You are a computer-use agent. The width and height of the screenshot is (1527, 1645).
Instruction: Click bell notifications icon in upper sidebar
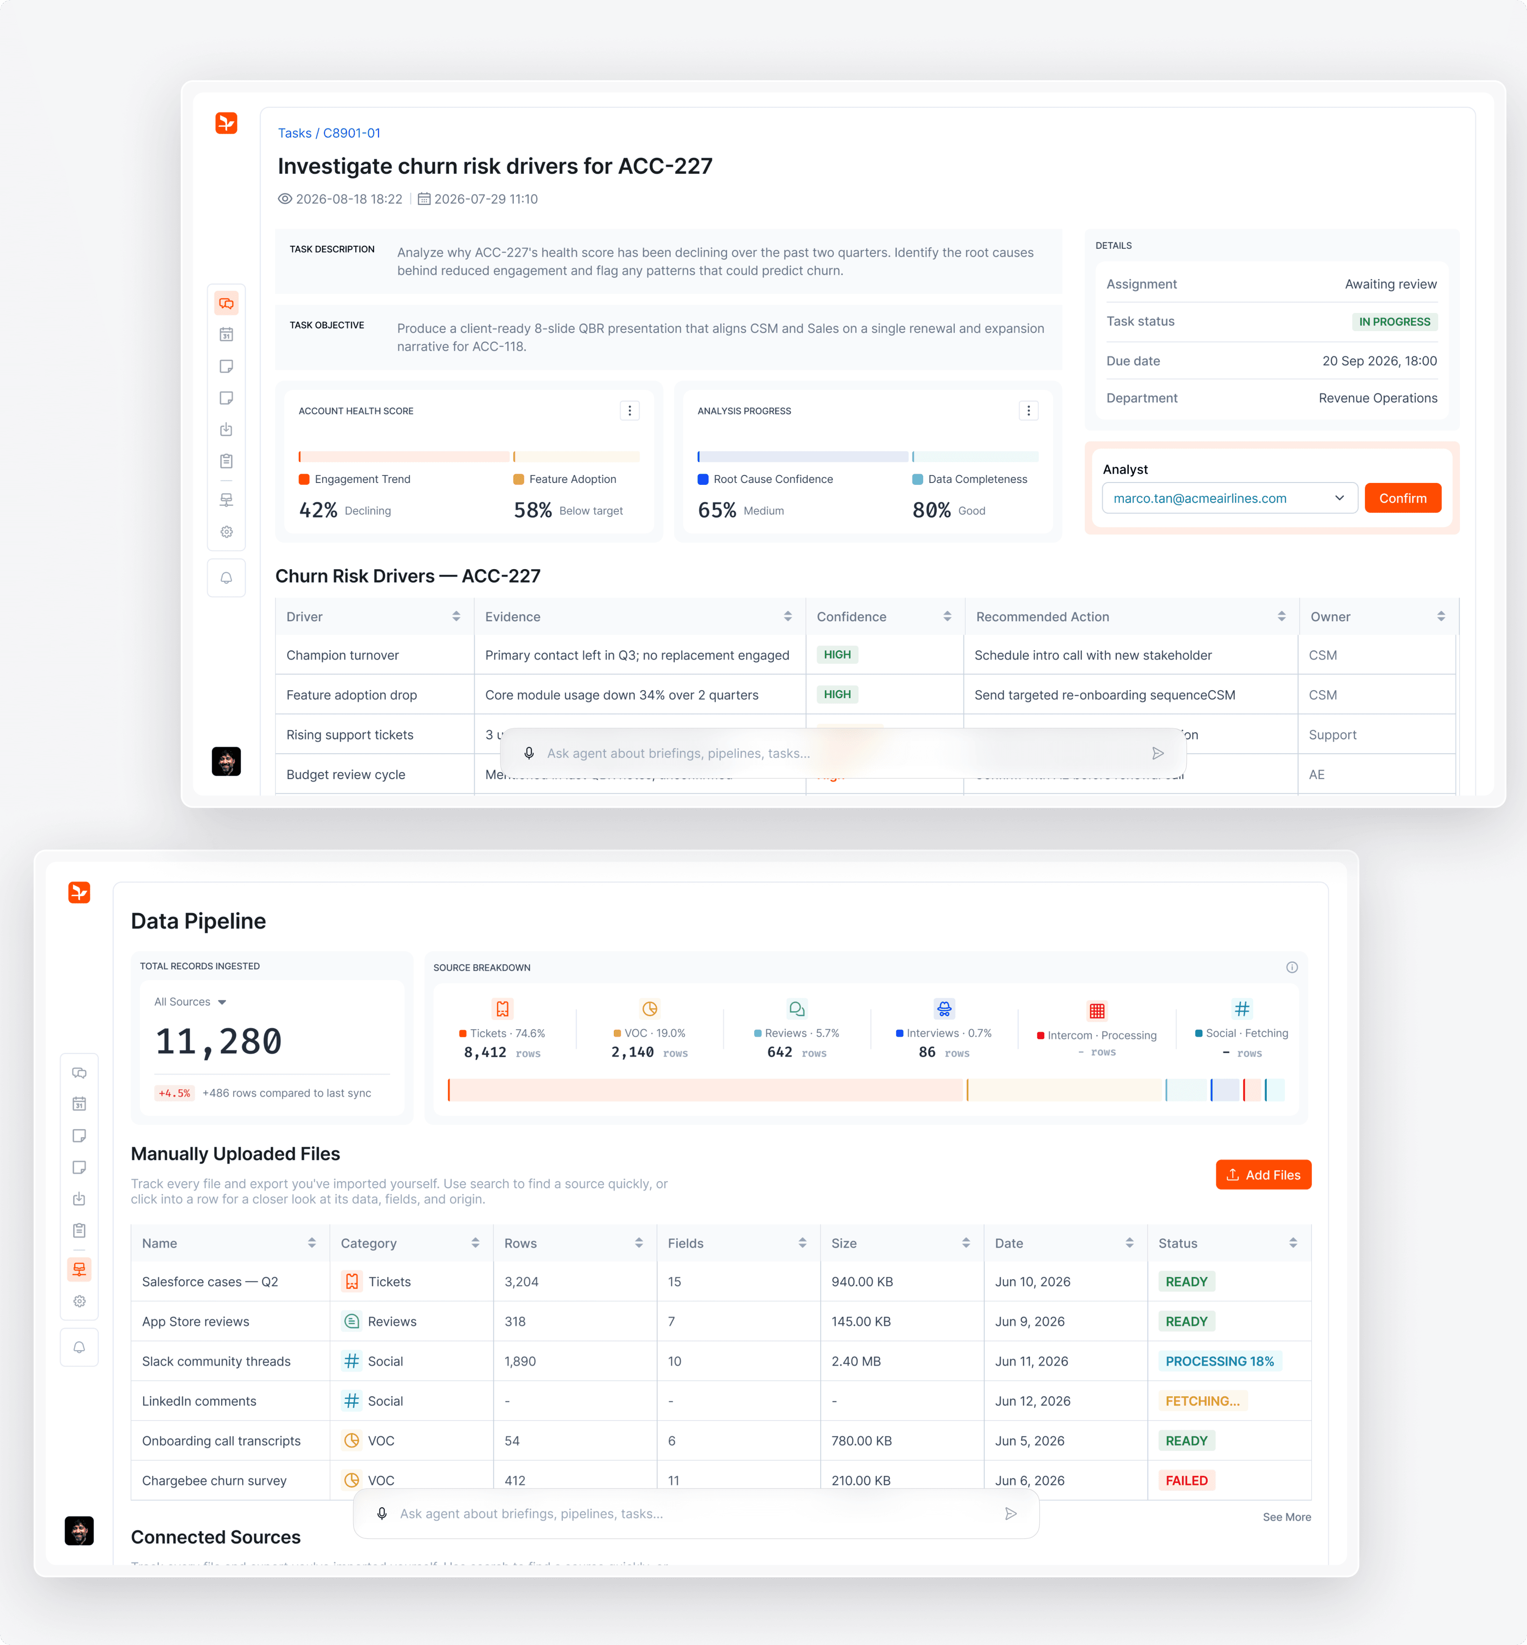pyautogui.click(x=226, y=578)
